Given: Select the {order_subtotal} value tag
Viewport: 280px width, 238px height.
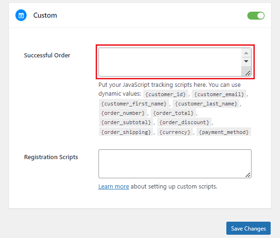Looking at the screenshot, I should (126, 122).
